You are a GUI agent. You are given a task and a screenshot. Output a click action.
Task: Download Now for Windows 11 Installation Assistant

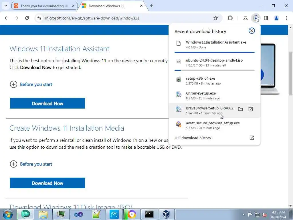click(x=47, y=103)
